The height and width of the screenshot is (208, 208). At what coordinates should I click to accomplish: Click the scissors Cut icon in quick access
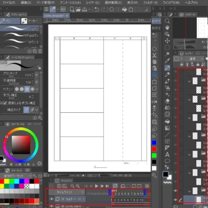point(154,55)
